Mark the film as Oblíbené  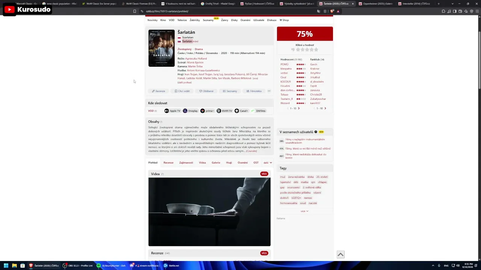click(x=206, y=91)
